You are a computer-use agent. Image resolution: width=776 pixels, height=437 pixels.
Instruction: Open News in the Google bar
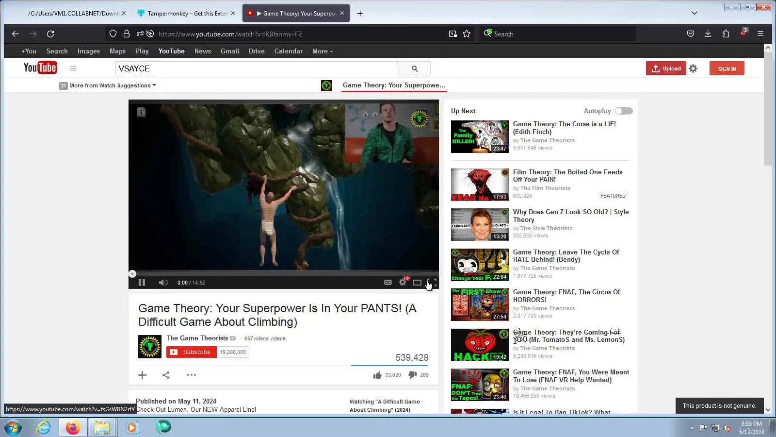203,51
